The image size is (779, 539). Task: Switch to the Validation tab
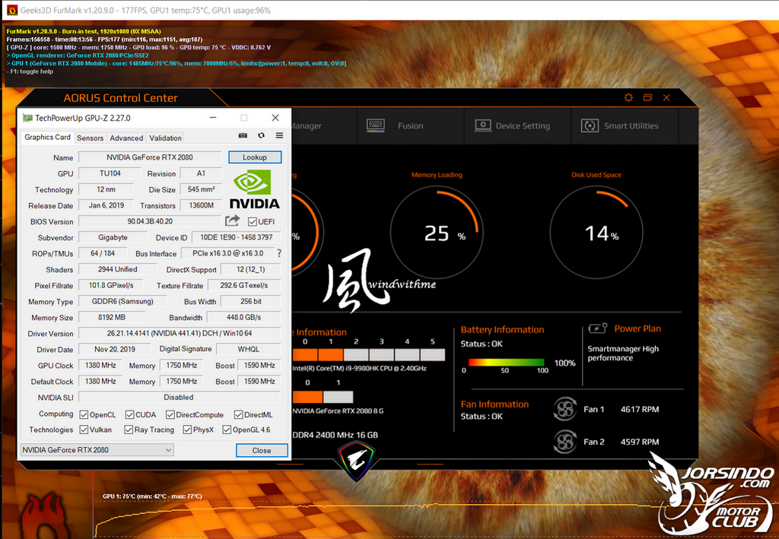click(165, 138)
